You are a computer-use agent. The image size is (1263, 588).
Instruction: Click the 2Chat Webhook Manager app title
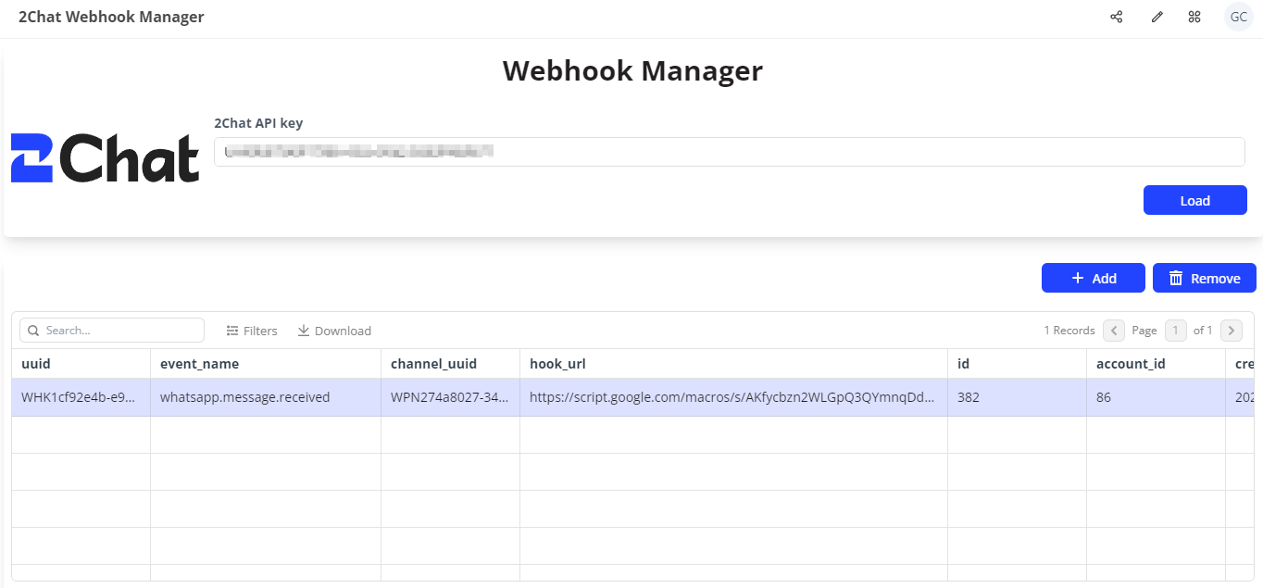[x=111, y=17]
